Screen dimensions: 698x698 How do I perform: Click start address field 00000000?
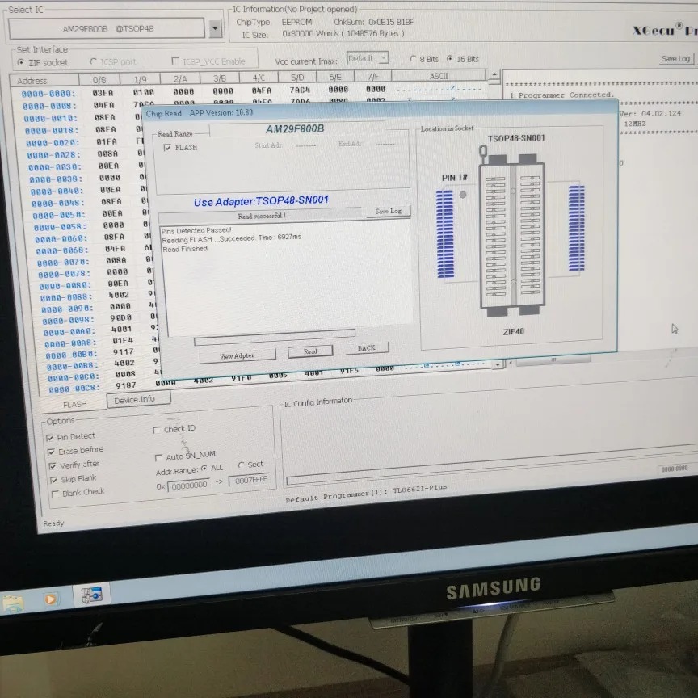pyautogui.click(x=188, y=486)
